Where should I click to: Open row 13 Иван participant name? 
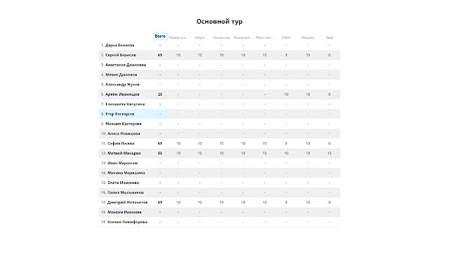pyautogui.click(x=123, y=163)
